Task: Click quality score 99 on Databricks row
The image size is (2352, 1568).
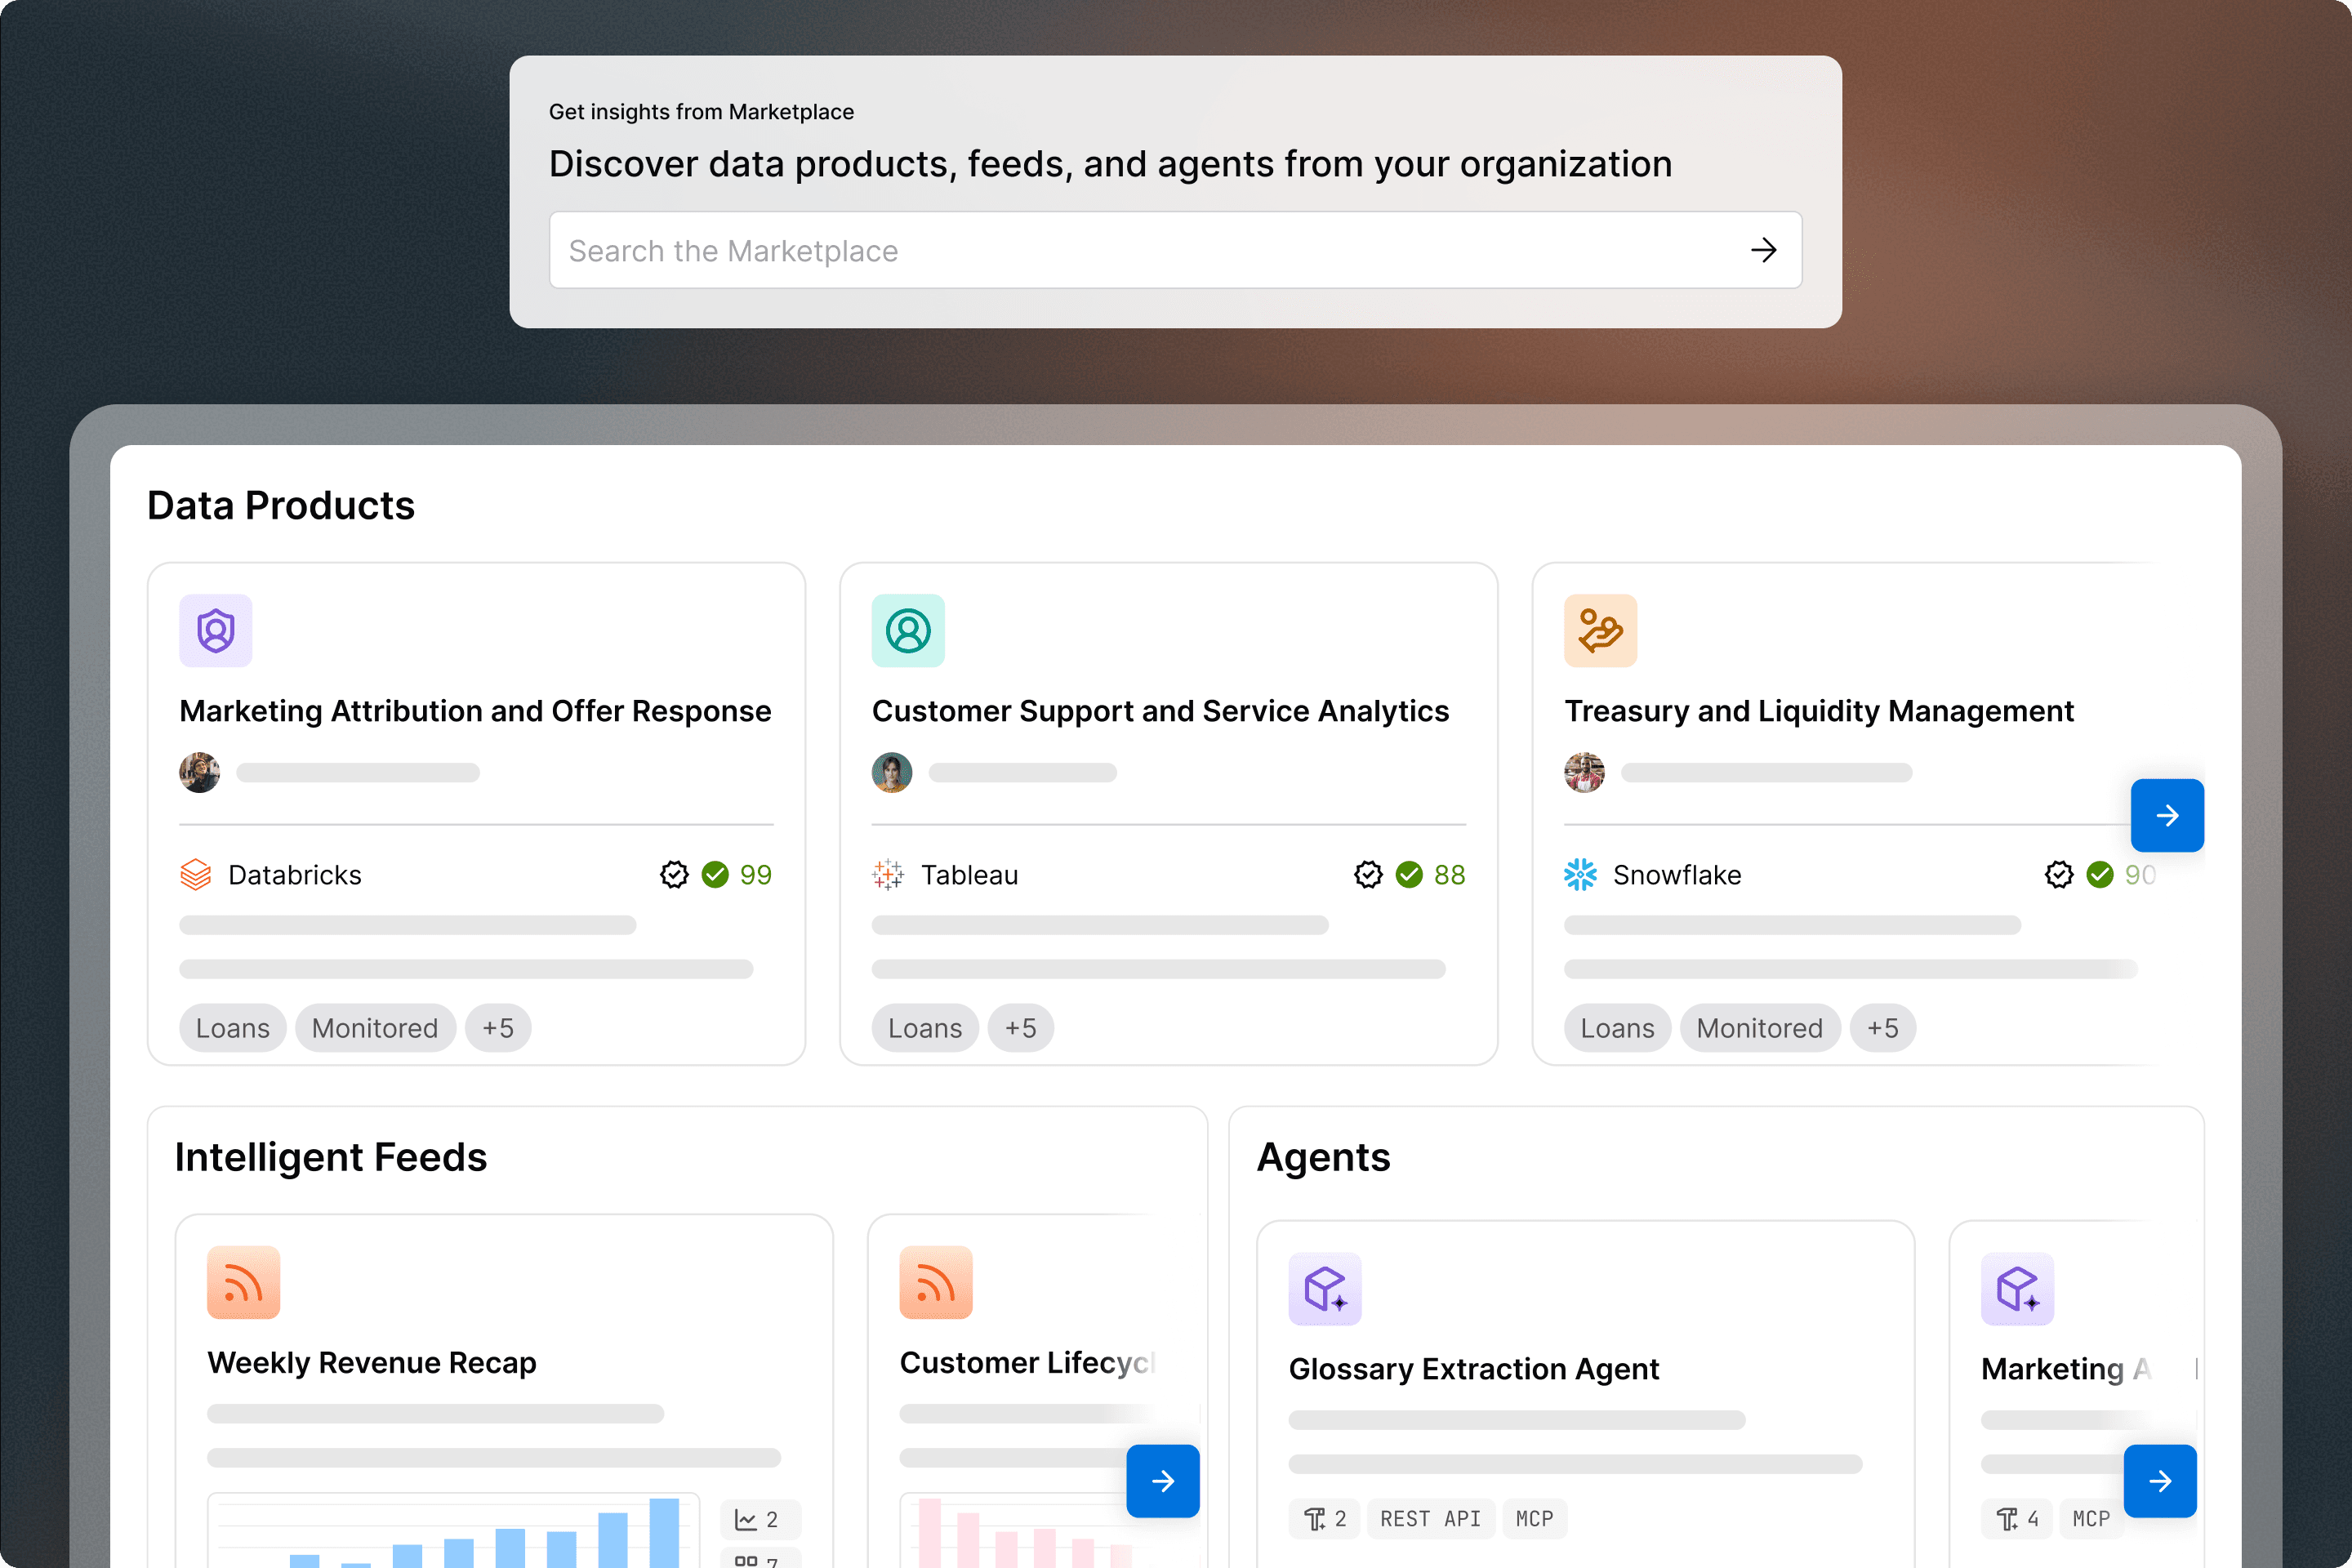Action: (756, 875)
